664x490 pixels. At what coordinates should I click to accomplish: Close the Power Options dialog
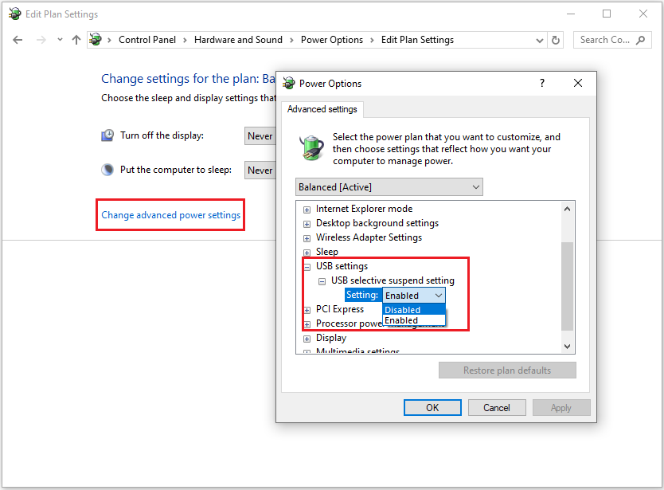[x=578, y=83]
